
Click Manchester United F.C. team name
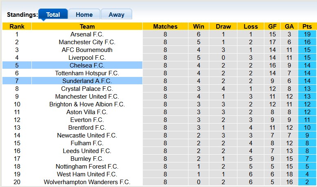point(87,97)
